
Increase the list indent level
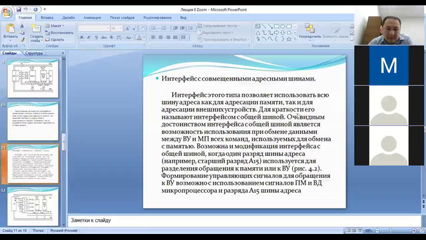click(x=182, y=28)
